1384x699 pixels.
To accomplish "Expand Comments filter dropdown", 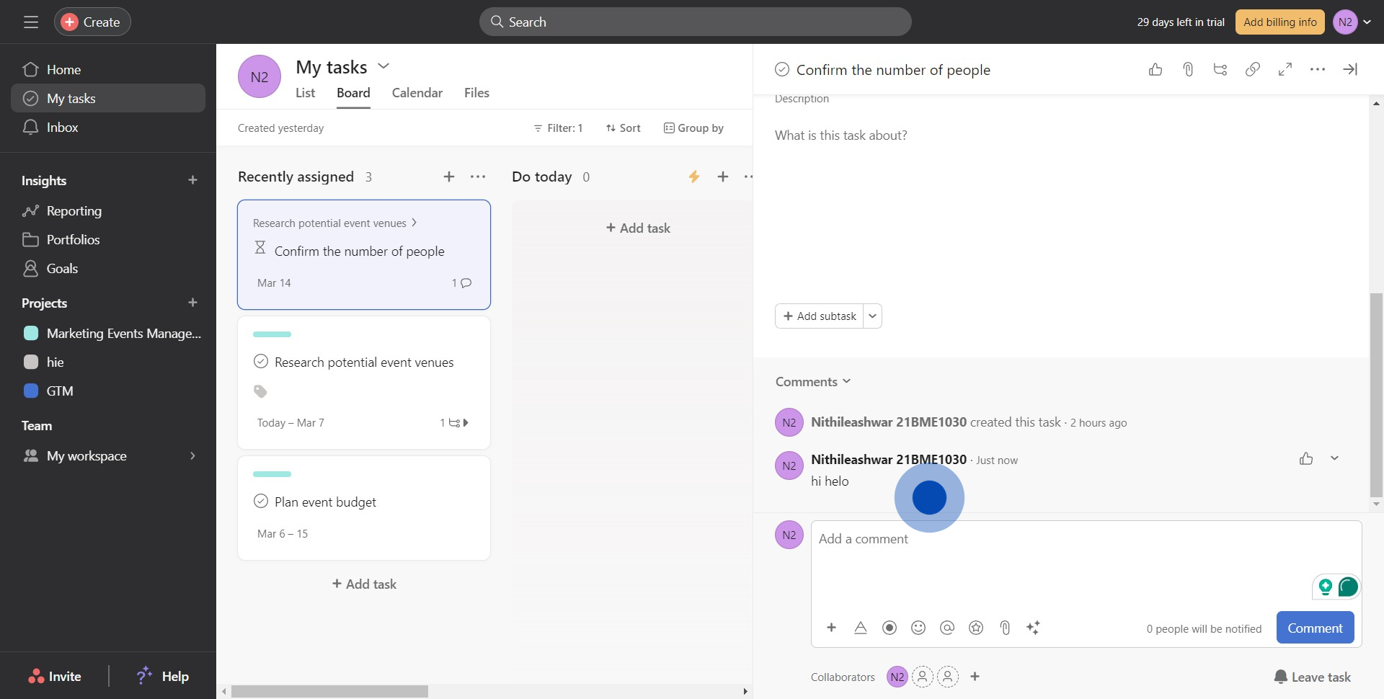I will 813,382.
